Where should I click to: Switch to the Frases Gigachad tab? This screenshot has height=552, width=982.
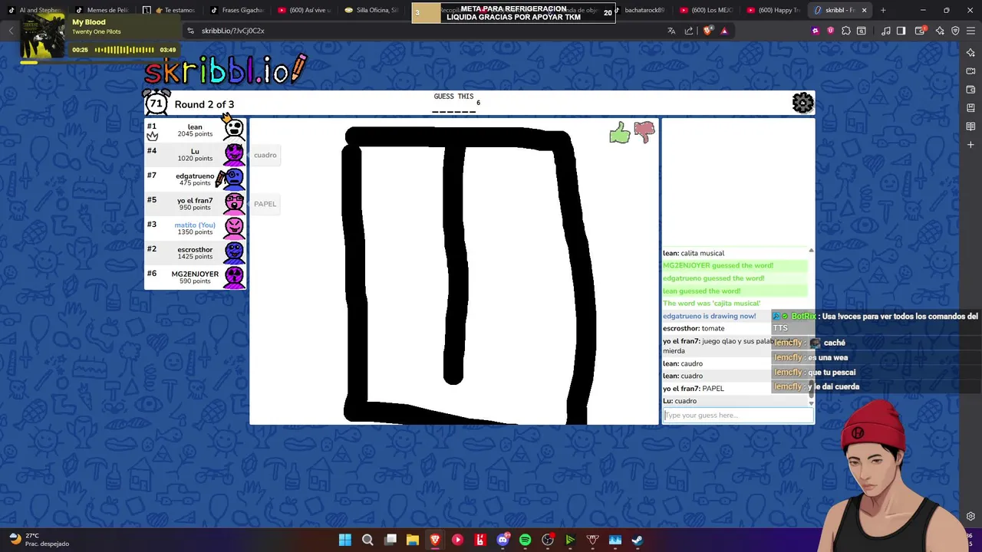(236, 10)
